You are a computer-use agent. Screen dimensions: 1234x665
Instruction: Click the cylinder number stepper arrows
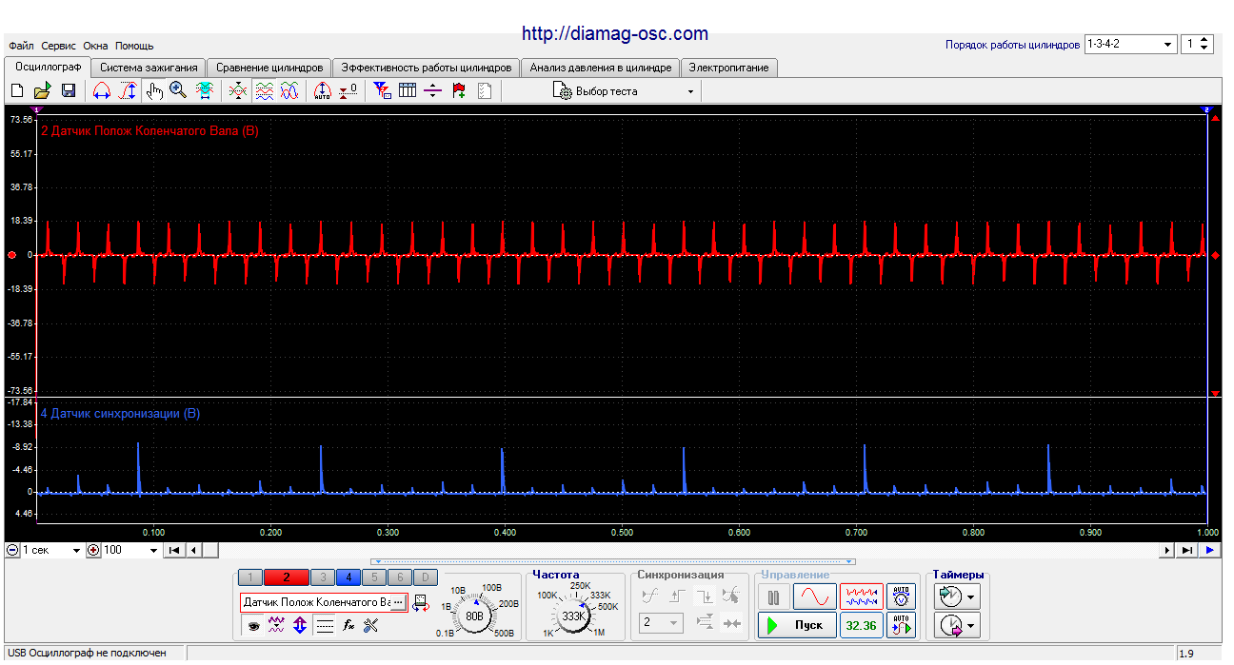pyautogui.click(x=1204, y=45)
